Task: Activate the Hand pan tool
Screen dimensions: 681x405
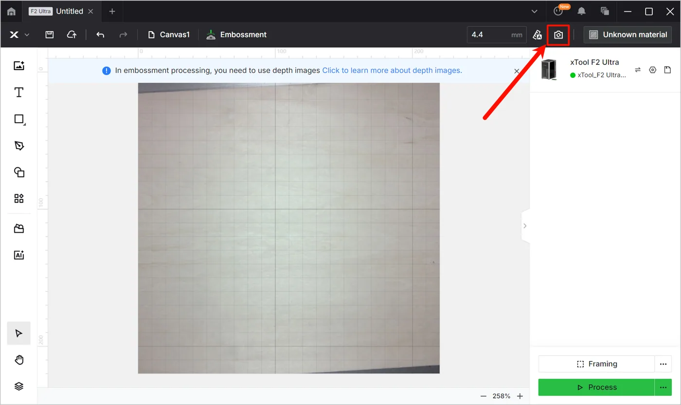Action: click(x=19, y=360)
